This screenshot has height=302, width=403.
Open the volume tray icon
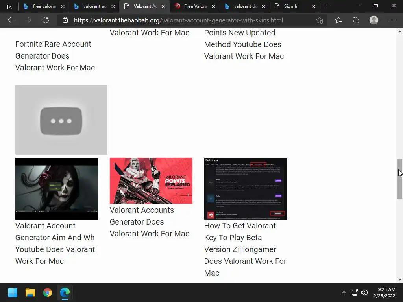point(364,293)
